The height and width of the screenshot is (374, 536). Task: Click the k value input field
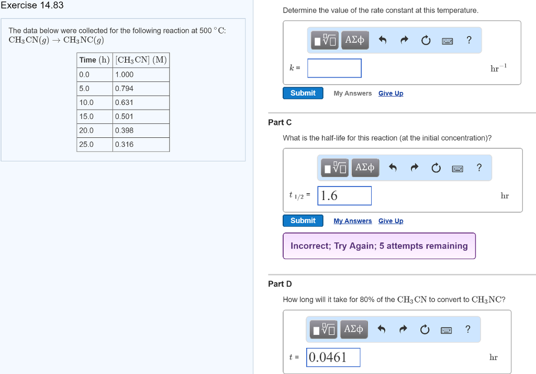334,68
